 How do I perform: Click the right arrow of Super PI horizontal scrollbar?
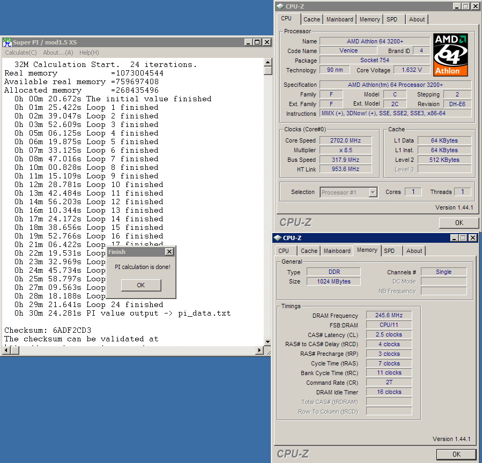coord(259,350)
